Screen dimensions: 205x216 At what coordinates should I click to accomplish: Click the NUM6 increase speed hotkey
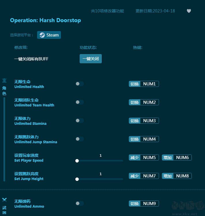[x=182, y=158]
